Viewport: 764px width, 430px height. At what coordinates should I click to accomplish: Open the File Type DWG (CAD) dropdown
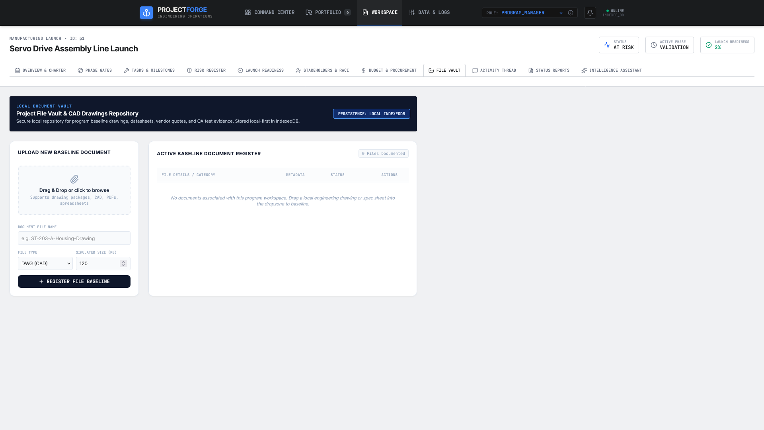pos(45,264)
